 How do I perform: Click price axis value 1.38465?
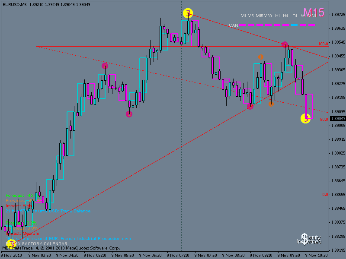coord(338,208)
